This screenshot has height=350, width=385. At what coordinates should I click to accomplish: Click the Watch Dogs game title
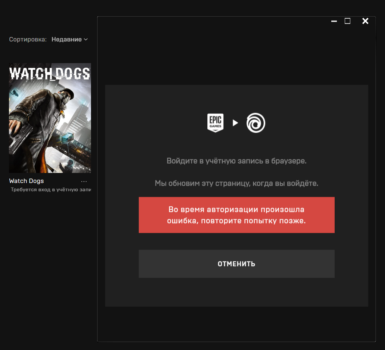pos(26,181)
